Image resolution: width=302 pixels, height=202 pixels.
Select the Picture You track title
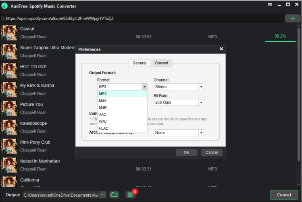(31, 104)
